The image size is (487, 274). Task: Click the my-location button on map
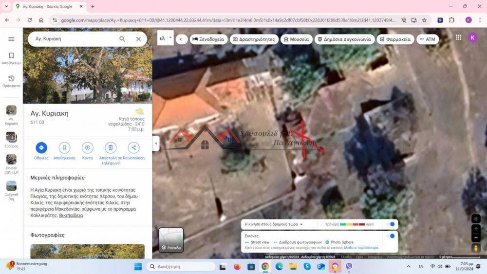pos(476,219)
